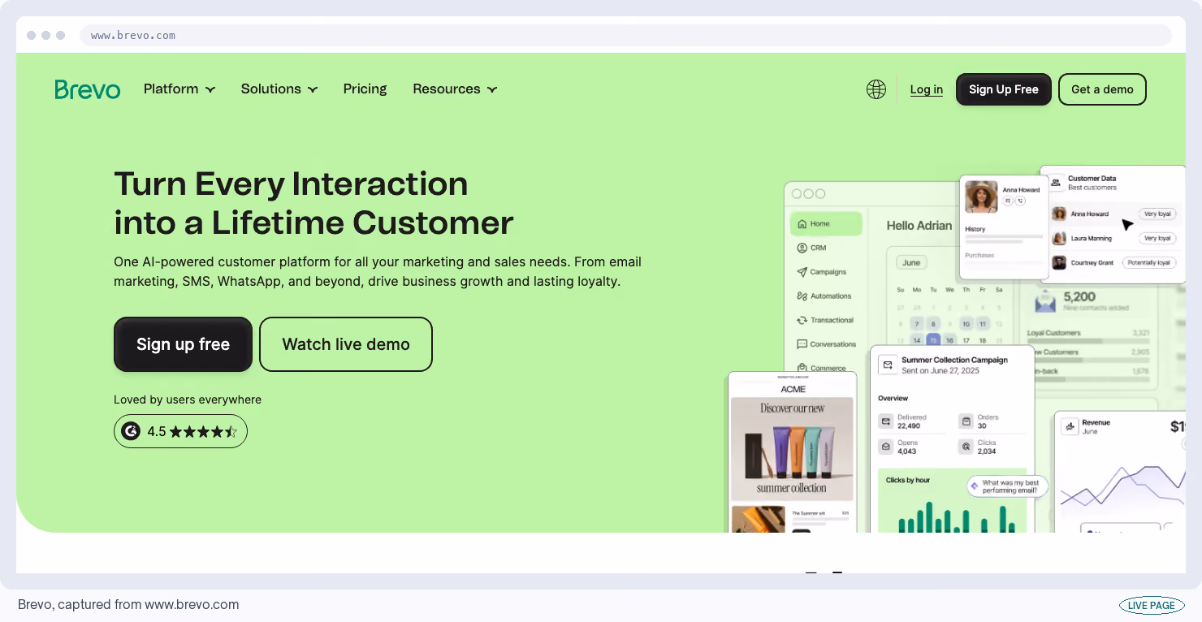Image resolution: width=1202 pixels, height=622 pixels.
Task: Click the Revenue card icon
Action: point(1070,426)
